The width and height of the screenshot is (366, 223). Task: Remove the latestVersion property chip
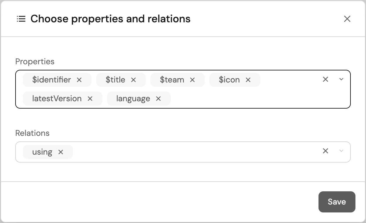click(x=90, y=99)
